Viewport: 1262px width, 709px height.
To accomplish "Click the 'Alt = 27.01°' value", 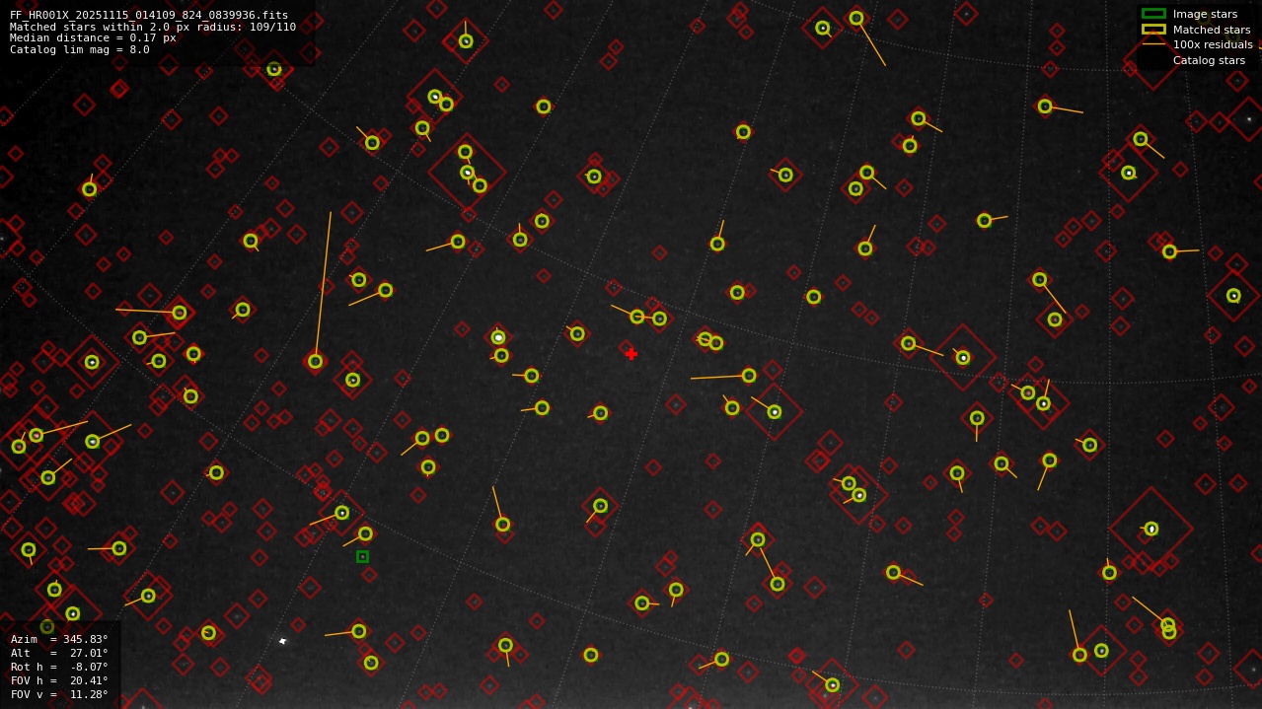I will pyautogui.click(x=59, y=653).
